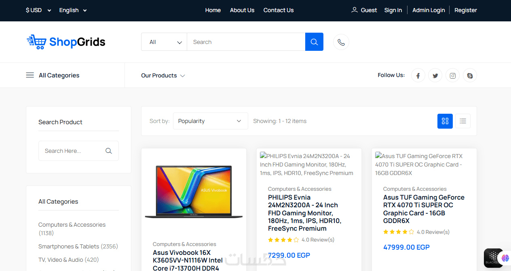
Task: Open the brain chat widget icon
Action: point(505,258)
